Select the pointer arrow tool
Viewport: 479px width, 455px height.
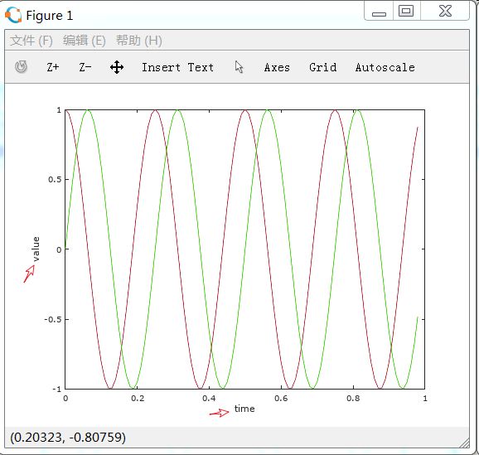click(239, 67)
